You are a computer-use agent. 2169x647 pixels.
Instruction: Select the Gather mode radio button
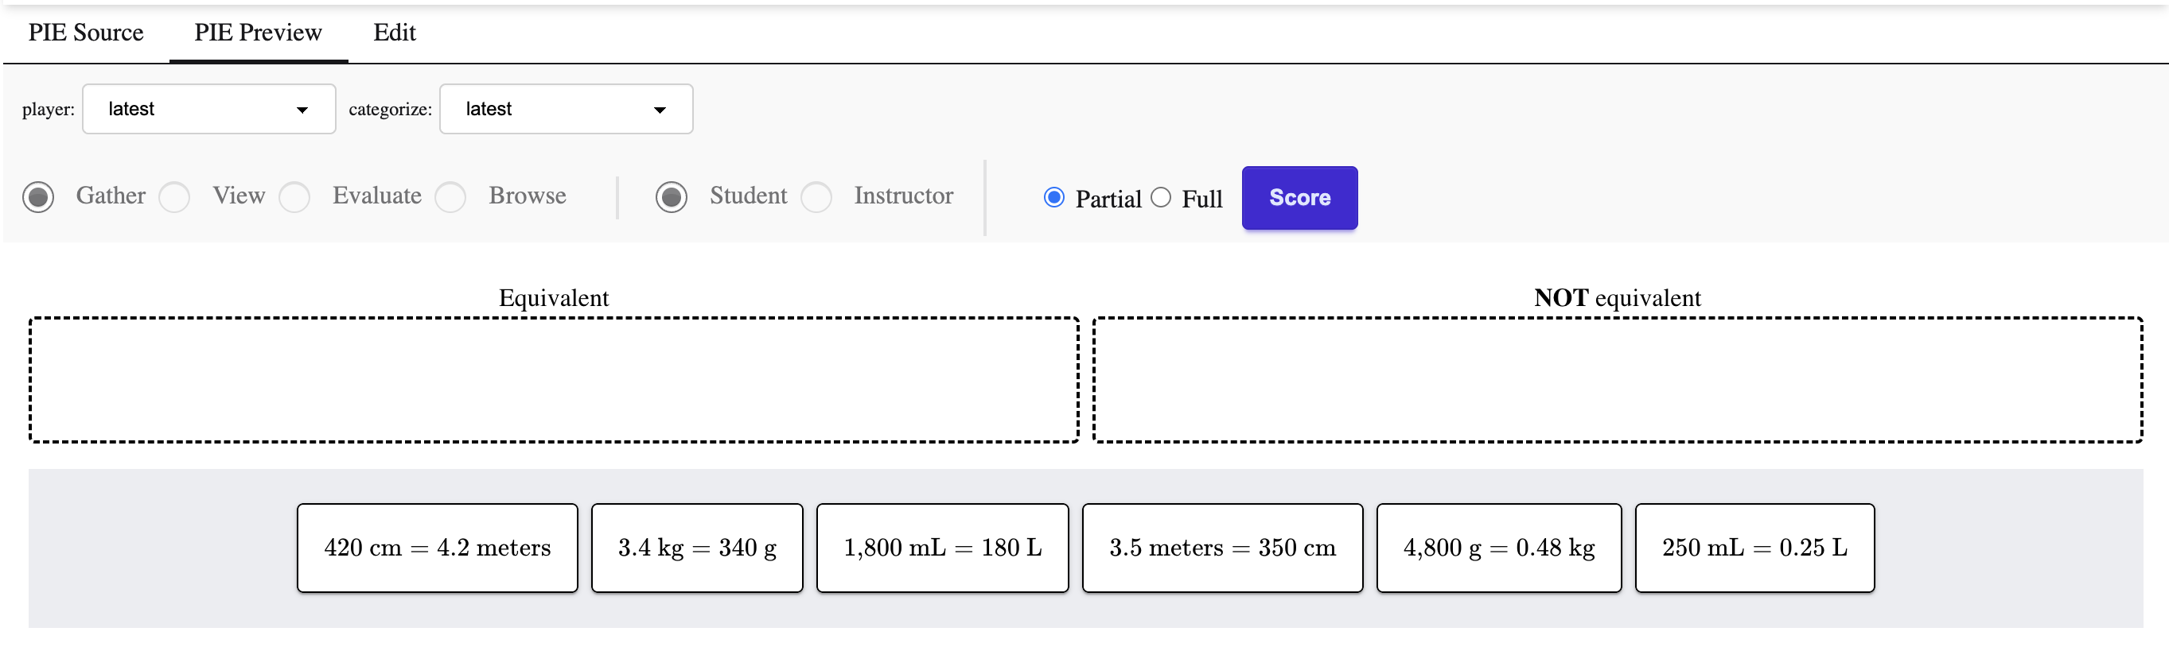tap(39, 197)
